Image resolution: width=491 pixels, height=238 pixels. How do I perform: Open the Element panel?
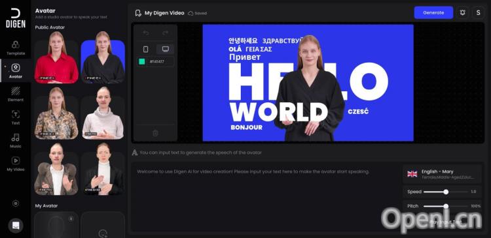pos(16,94)
